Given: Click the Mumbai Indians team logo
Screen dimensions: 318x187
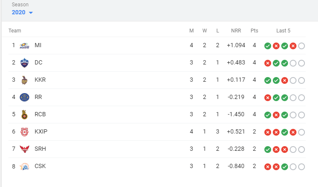Looking at the screenshot, I should point(24,45).
